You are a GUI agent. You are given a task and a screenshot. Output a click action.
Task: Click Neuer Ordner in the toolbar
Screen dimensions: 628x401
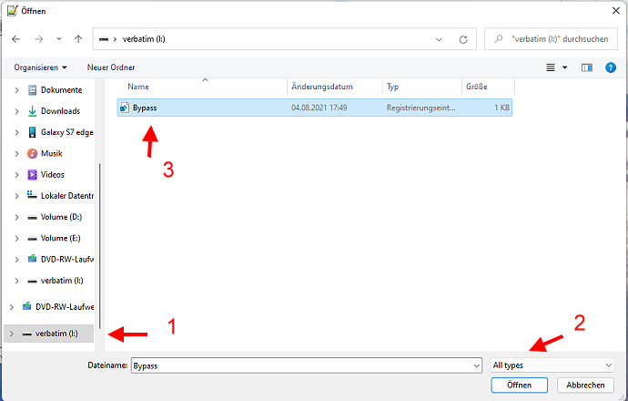click(x=111, y=67)
